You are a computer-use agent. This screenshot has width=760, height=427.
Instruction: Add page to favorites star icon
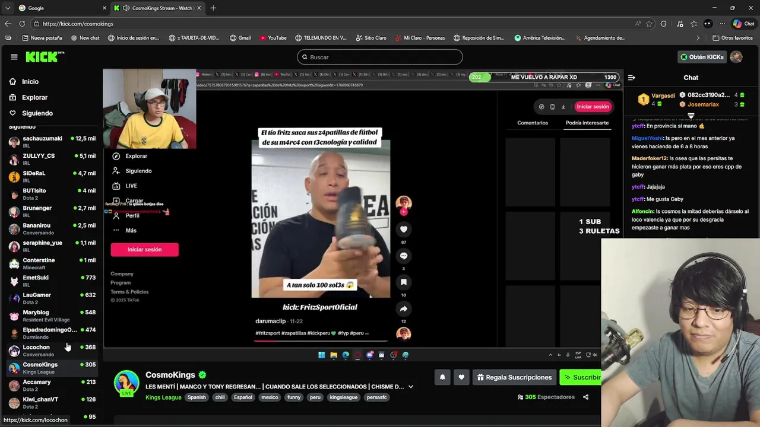649,24
